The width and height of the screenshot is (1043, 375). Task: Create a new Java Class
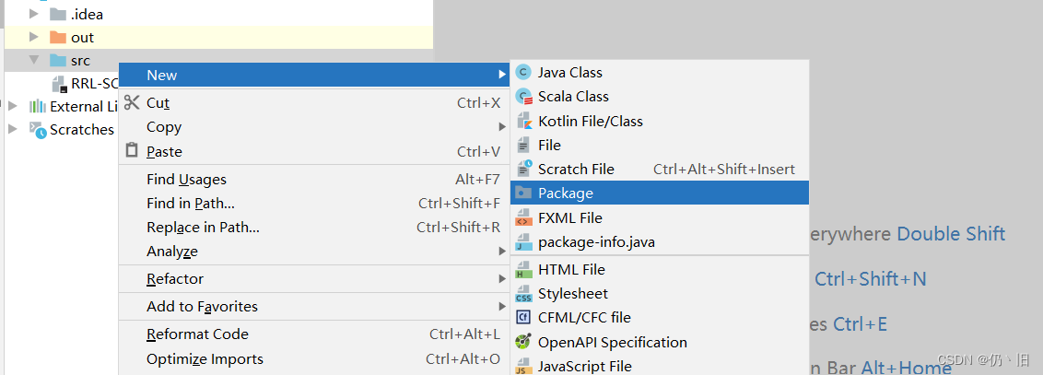point(660,73)
